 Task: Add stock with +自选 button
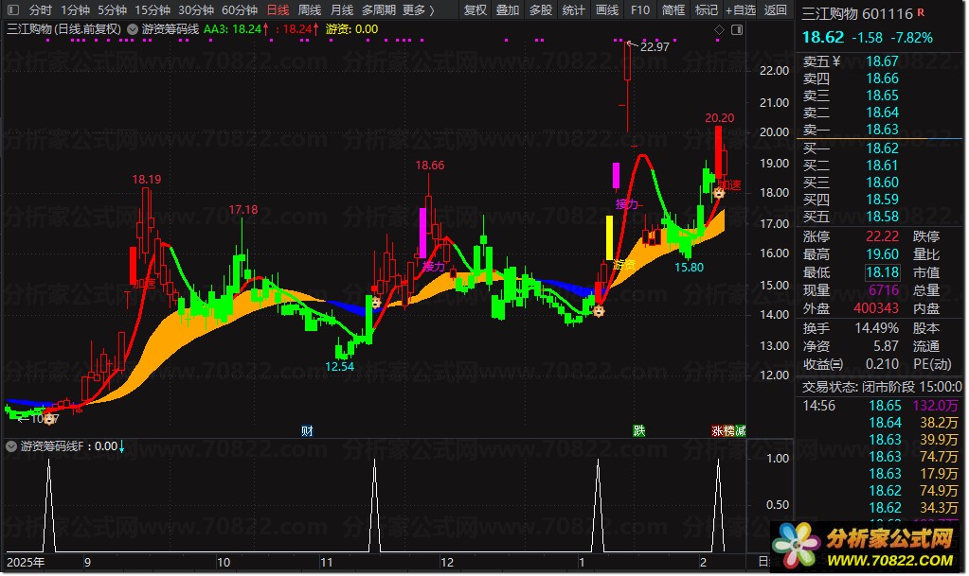(741, 9)
